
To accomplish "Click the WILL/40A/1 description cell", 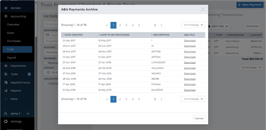I will tap(158, 68).
